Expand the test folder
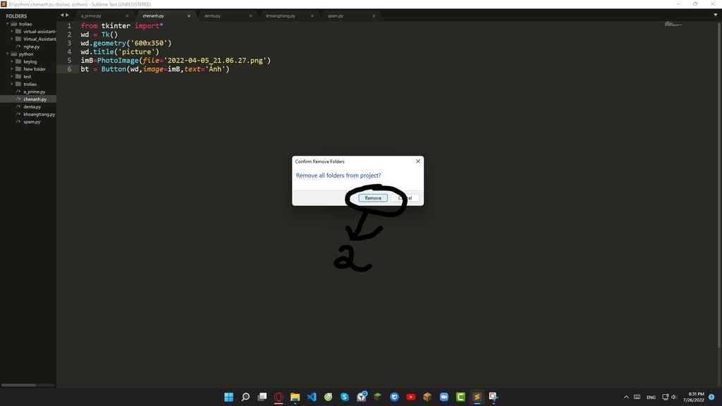This screenshot has height=406, width=722. click(12, 76)
